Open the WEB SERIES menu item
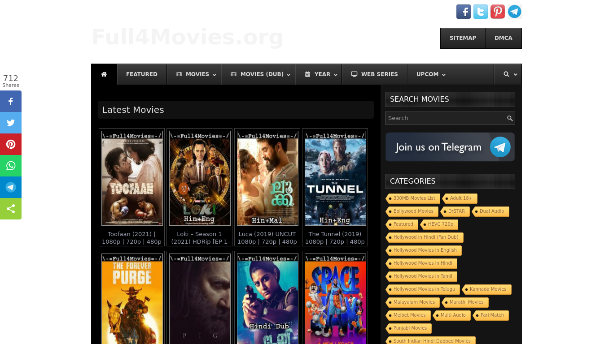This screenshot has width=613, height=344. 375,74
